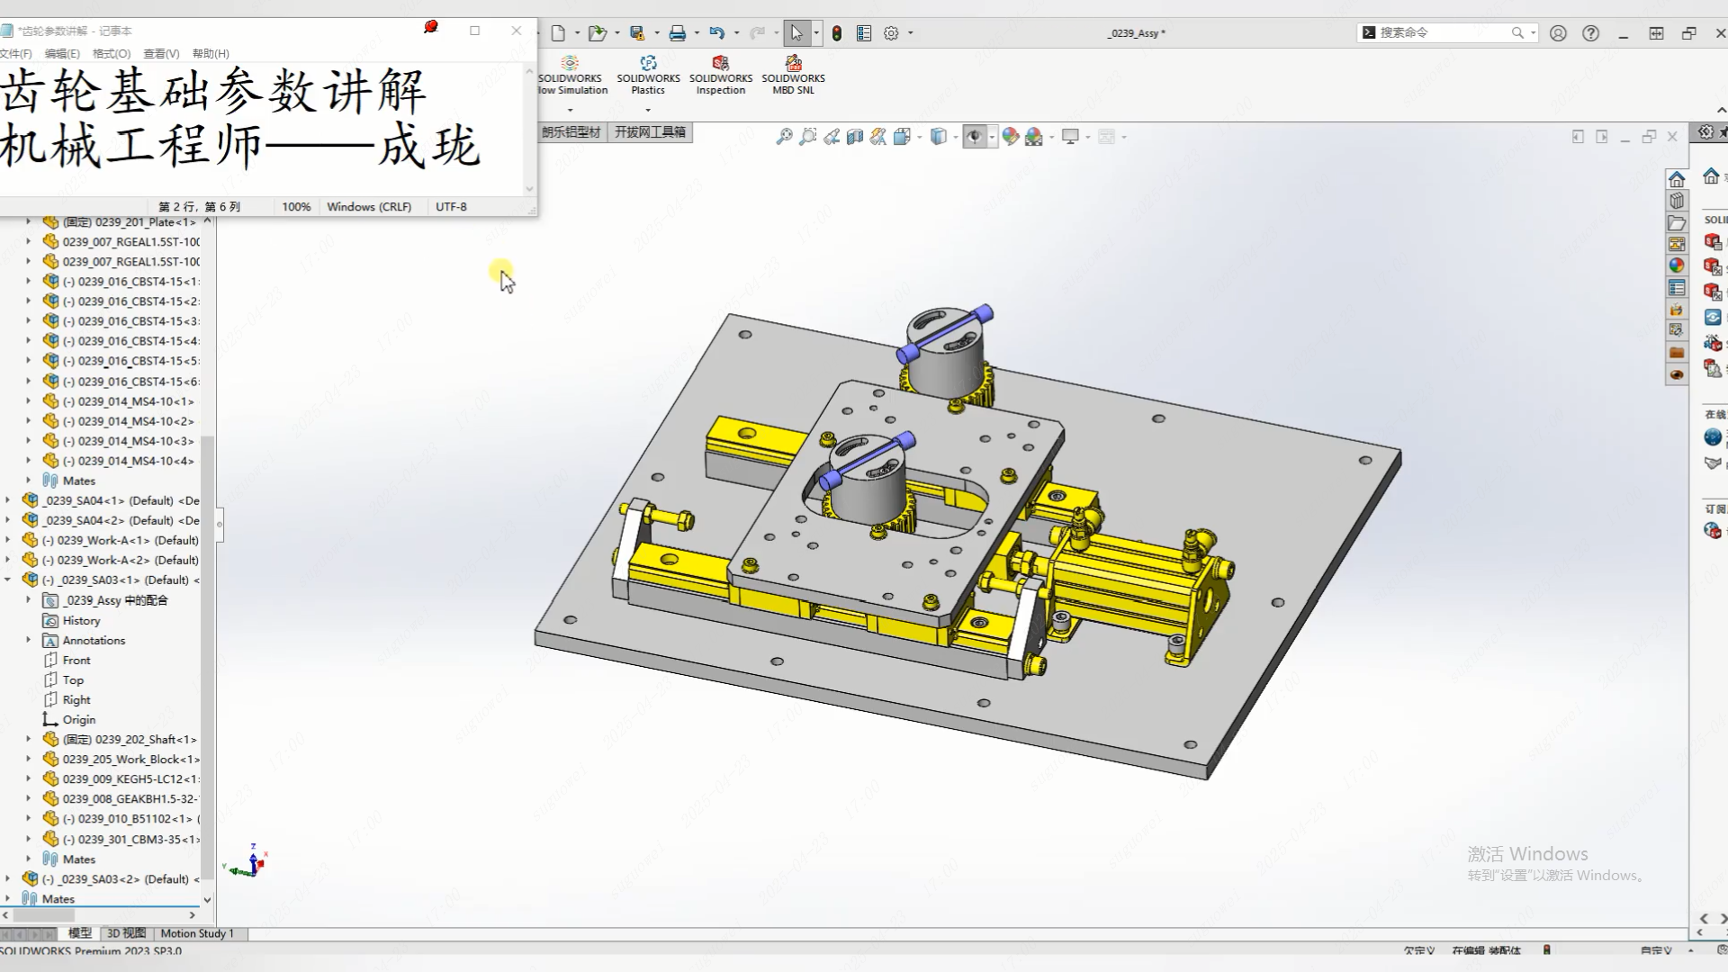The height and width of the screenshot is (972, 1728).
Task: Launch SOLIDWORKS Inspection add-in
Action: [721, 75]
